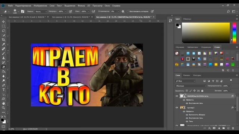Open the brush settings panel toggle
This screenshot has width=239, height=134.
[22, 12]
